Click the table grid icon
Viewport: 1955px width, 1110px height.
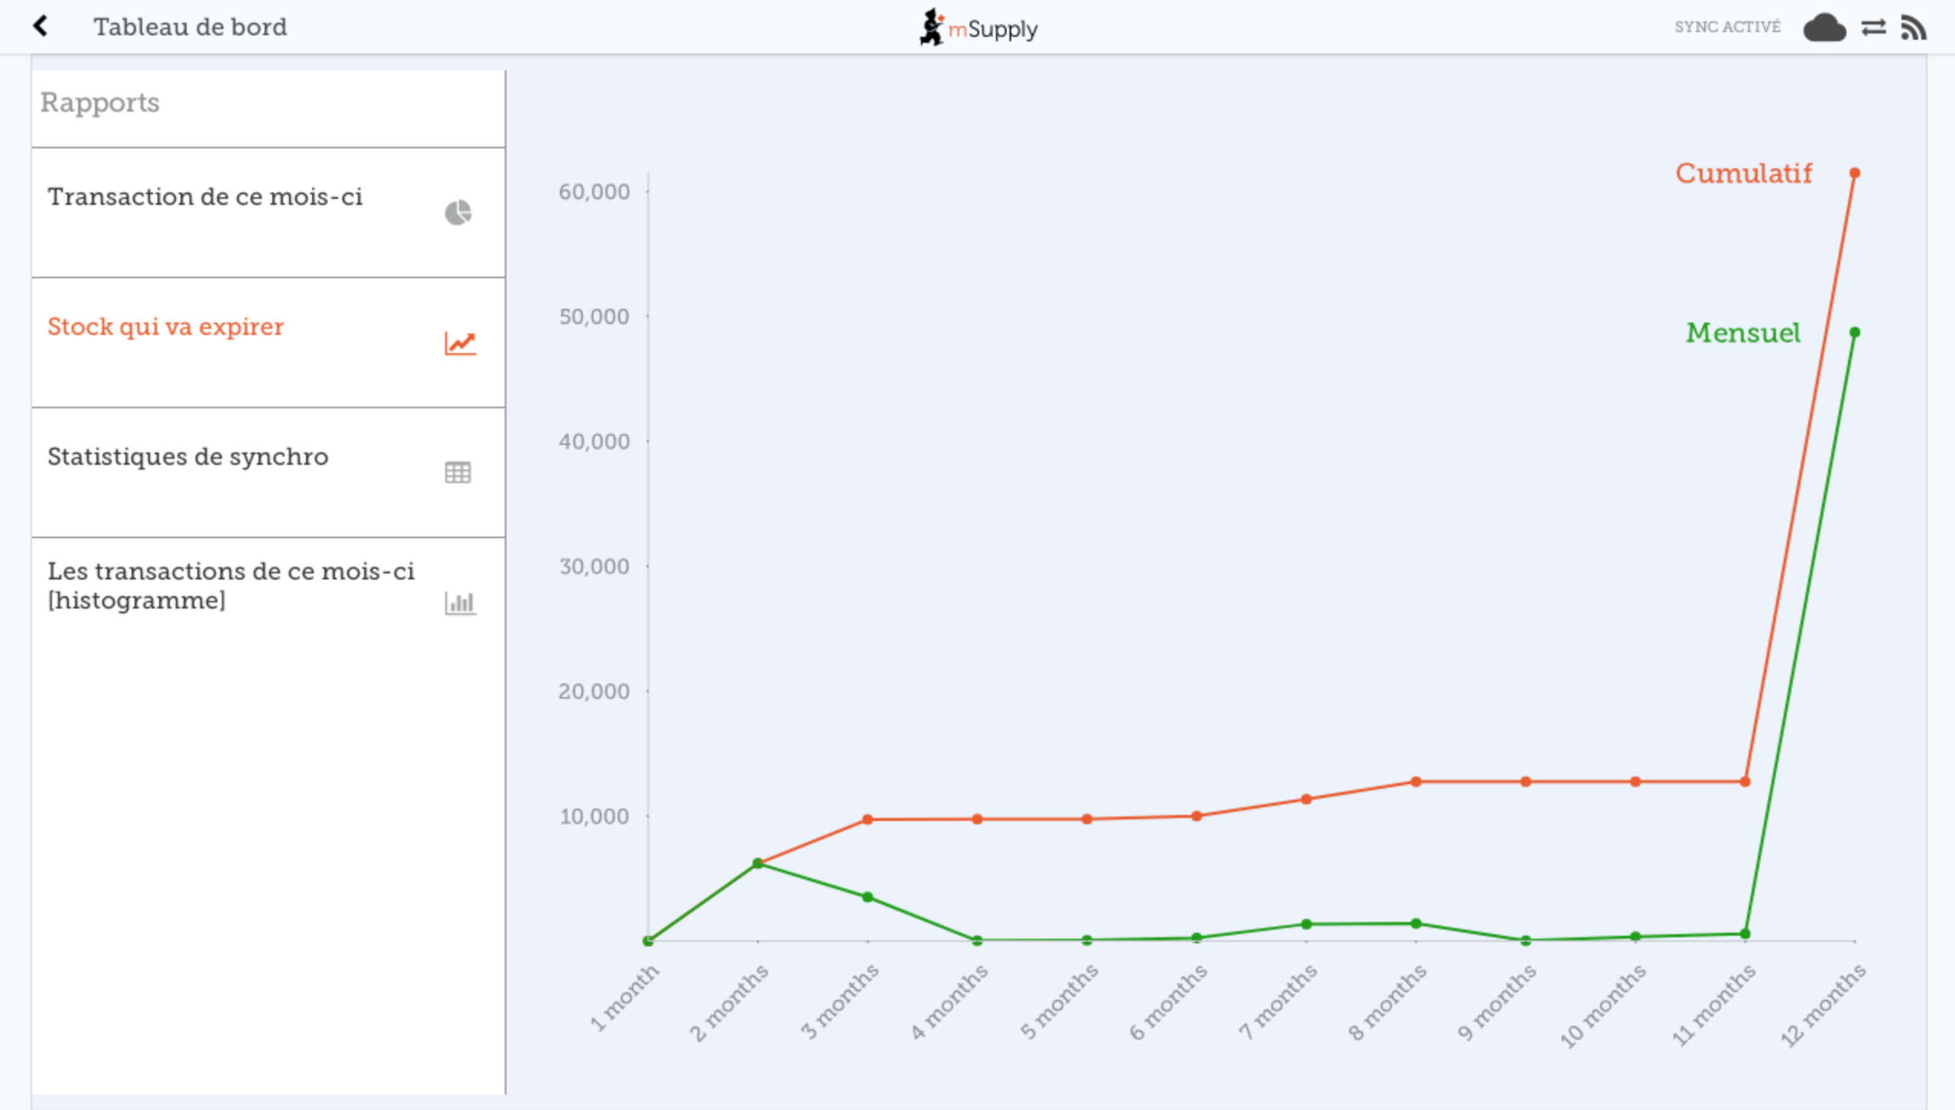click(457, 472)
